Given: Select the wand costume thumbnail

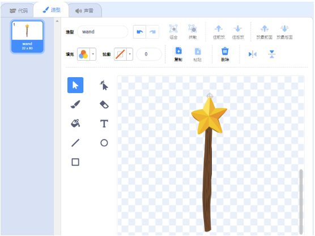Looking at the screenshot, I should [27, 37].
